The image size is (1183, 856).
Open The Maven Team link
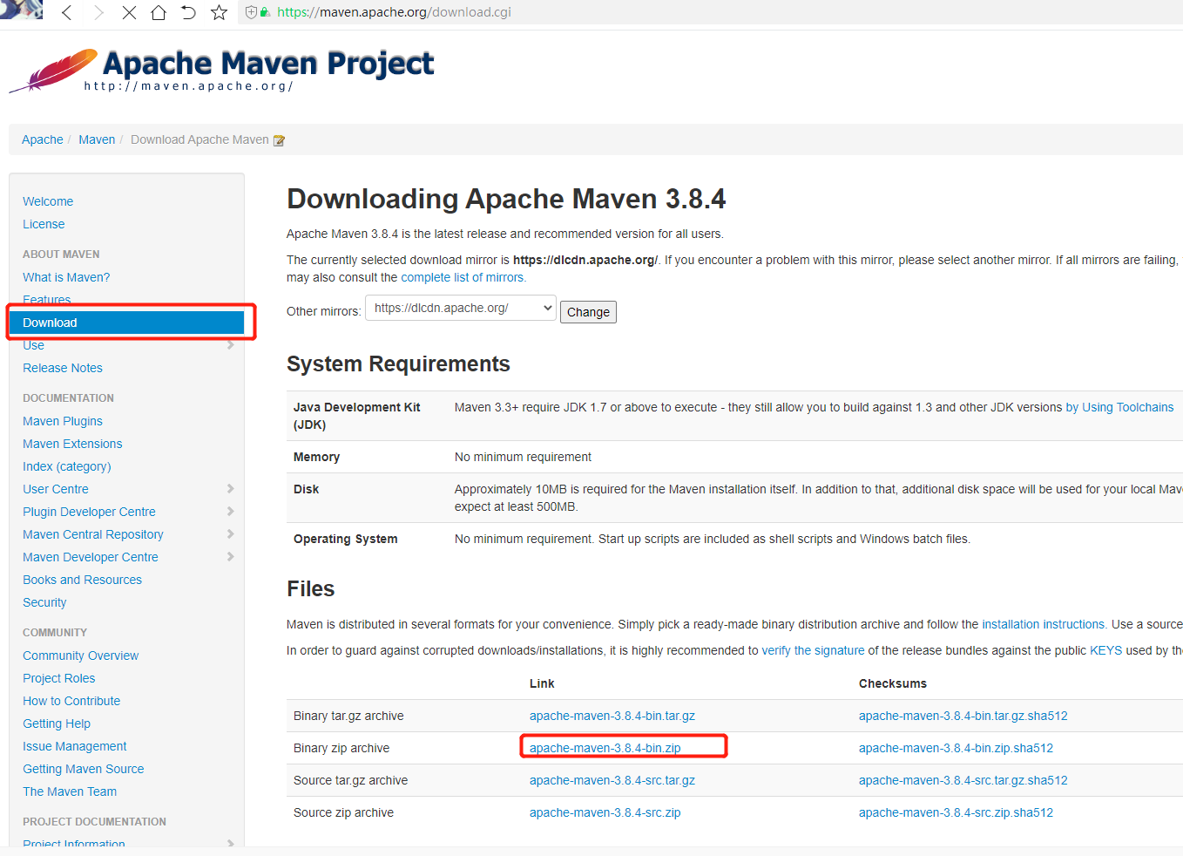click(70, 791)
